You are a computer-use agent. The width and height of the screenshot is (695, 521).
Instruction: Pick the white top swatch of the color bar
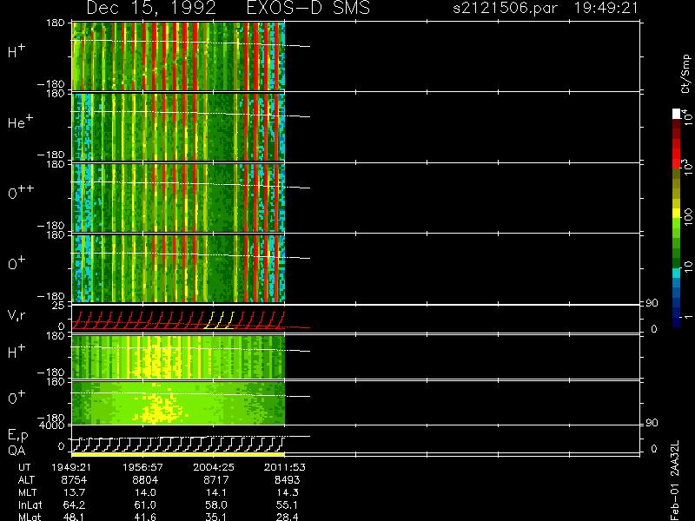[677, 114]
